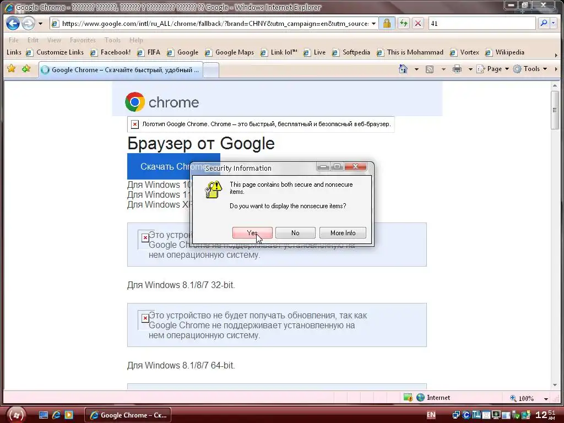Click Yes in Security Information dialog
This screenshot has width=564, height=423.
252,233
